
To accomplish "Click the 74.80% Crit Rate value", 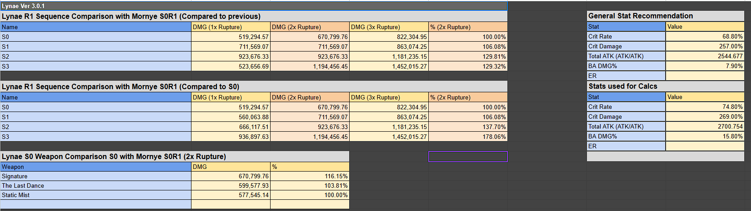I will tap(705, 107).
